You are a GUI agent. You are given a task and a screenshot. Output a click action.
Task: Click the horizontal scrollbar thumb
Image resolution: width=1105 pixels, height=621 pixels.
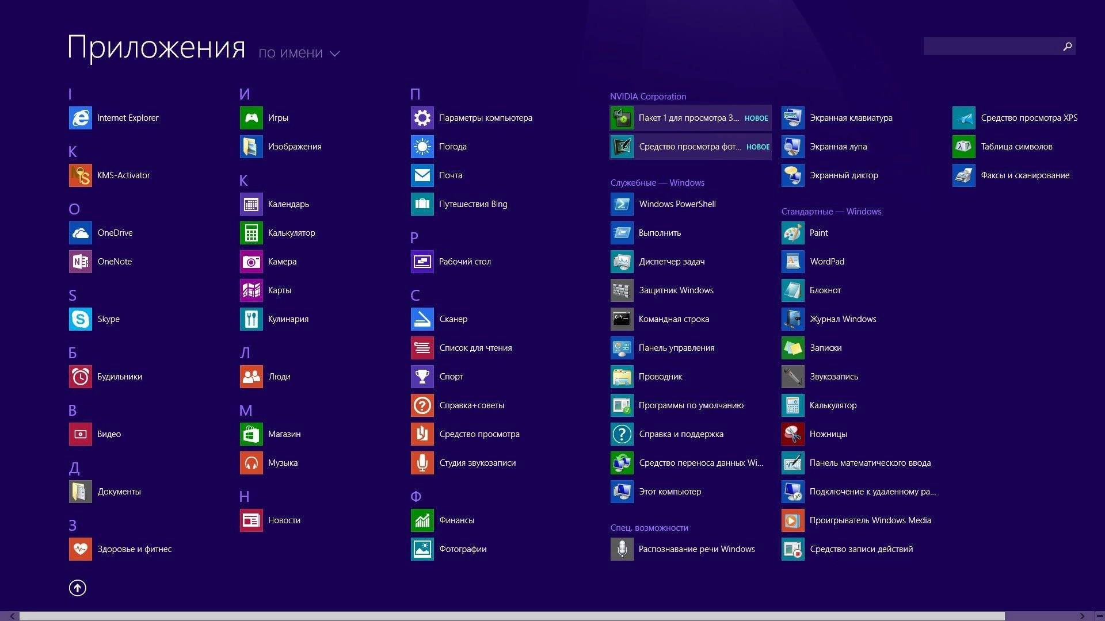coord(512,616)
